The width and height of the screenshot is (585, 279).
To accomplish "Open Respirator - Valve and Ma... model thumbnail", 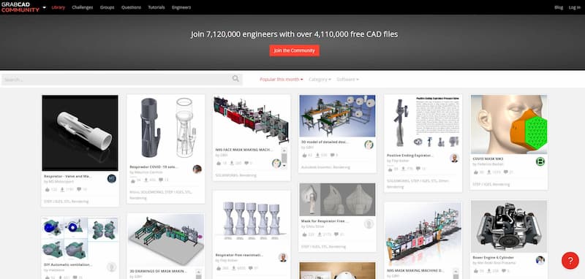I will tap(80, 133).
